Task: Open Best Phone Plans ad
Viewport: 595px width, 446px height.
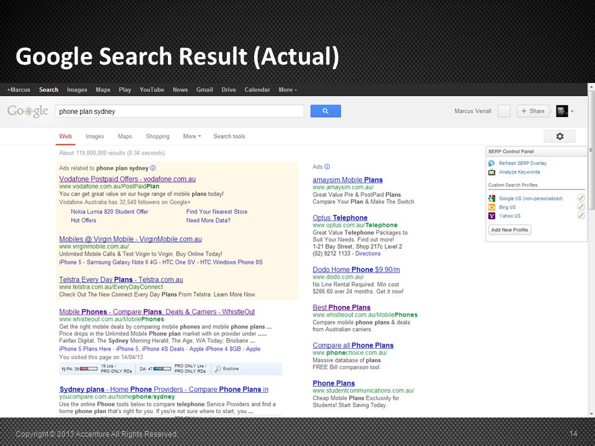Action: [x=342, y=308]
